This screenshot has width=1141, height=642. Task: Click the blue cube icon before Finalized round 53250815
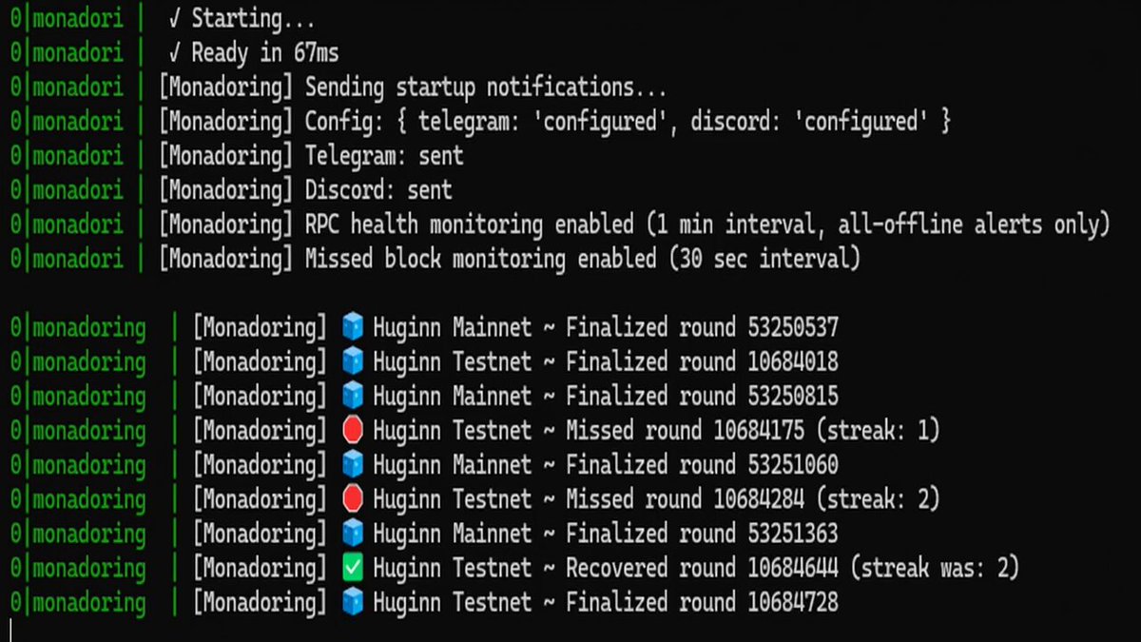click(x=353, y=397)
